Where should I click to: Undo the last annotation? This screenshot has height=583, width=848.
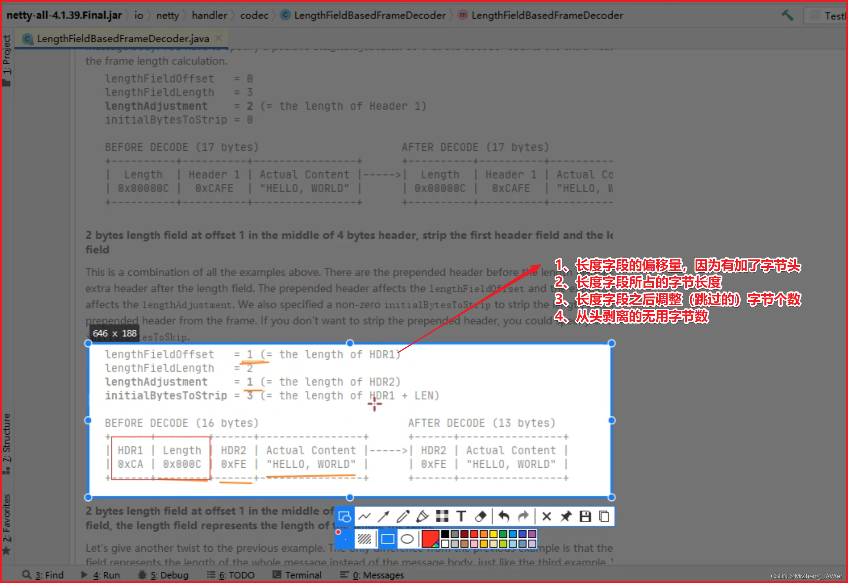504,517
